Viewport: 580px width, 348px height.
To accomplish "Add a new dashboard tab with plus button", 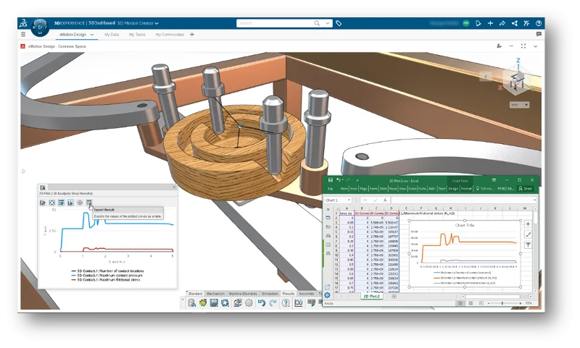I will [192, 34].
